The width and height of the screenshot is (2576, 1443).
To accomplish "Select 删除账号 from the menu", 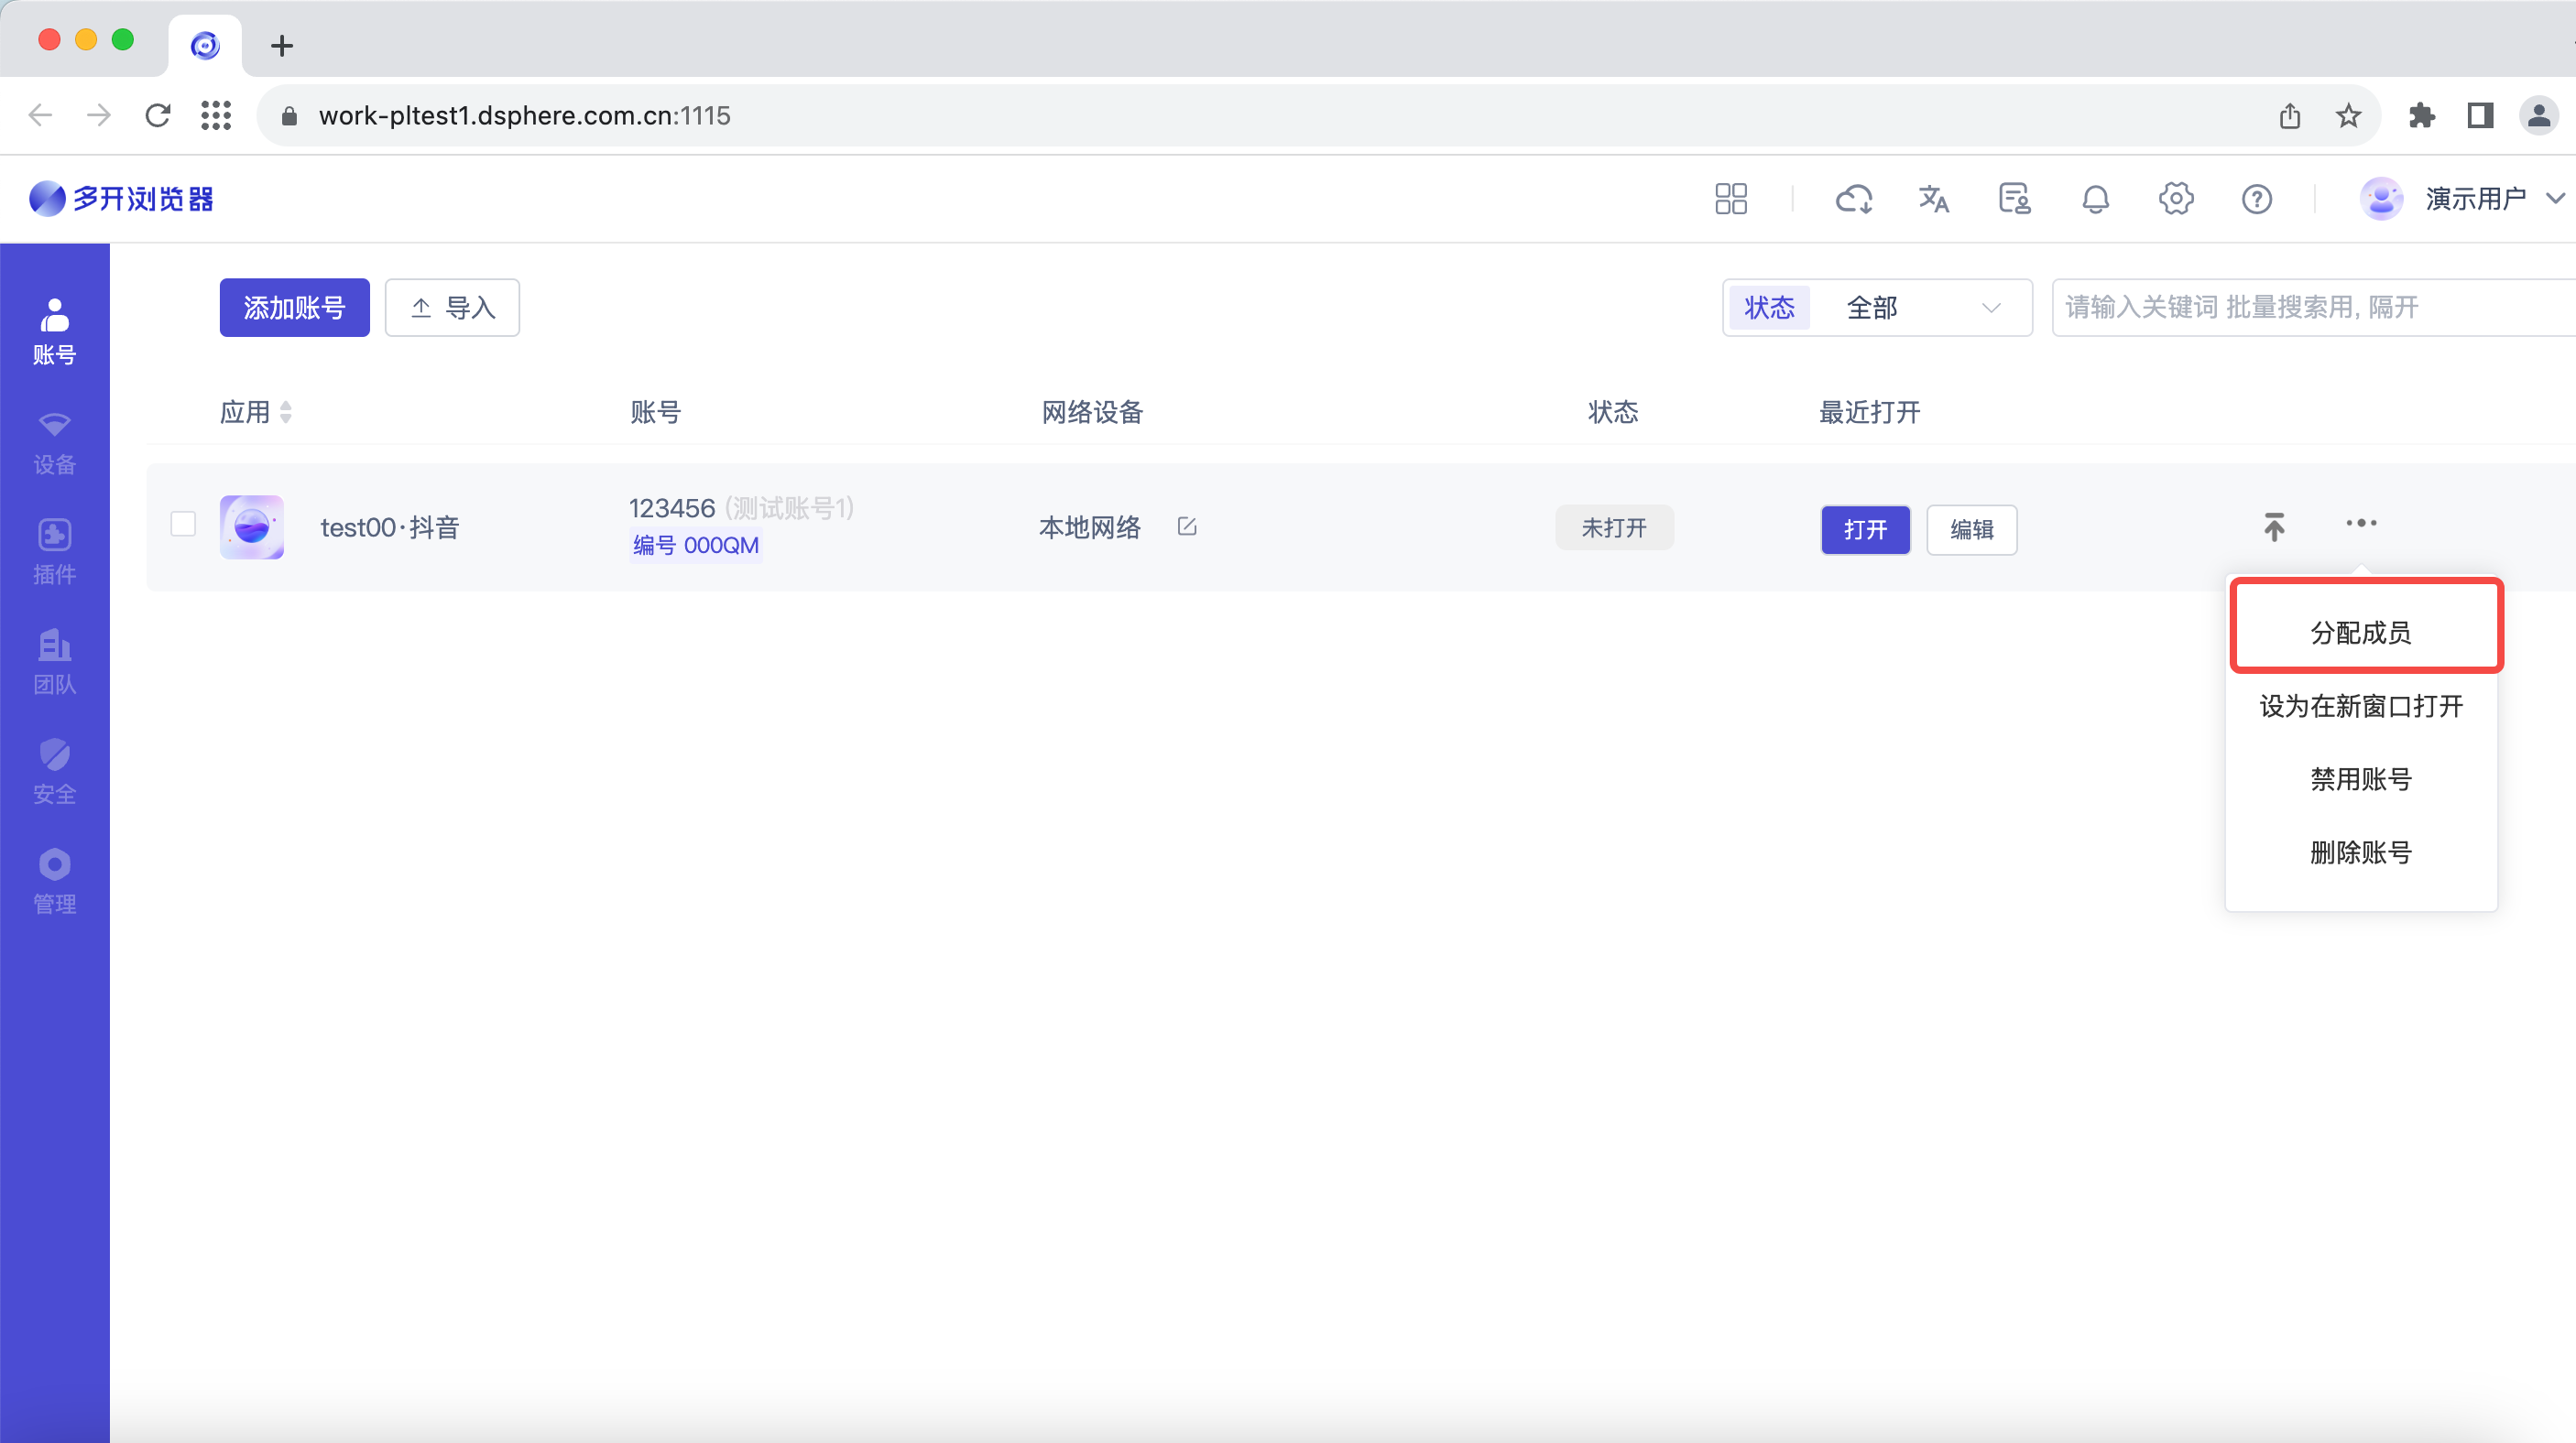I will click(x=2361, y=852).
